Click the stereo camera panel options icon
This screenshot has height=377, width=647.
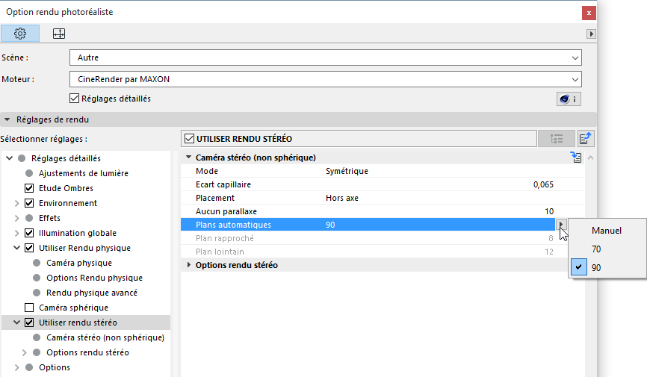point(575,158)
